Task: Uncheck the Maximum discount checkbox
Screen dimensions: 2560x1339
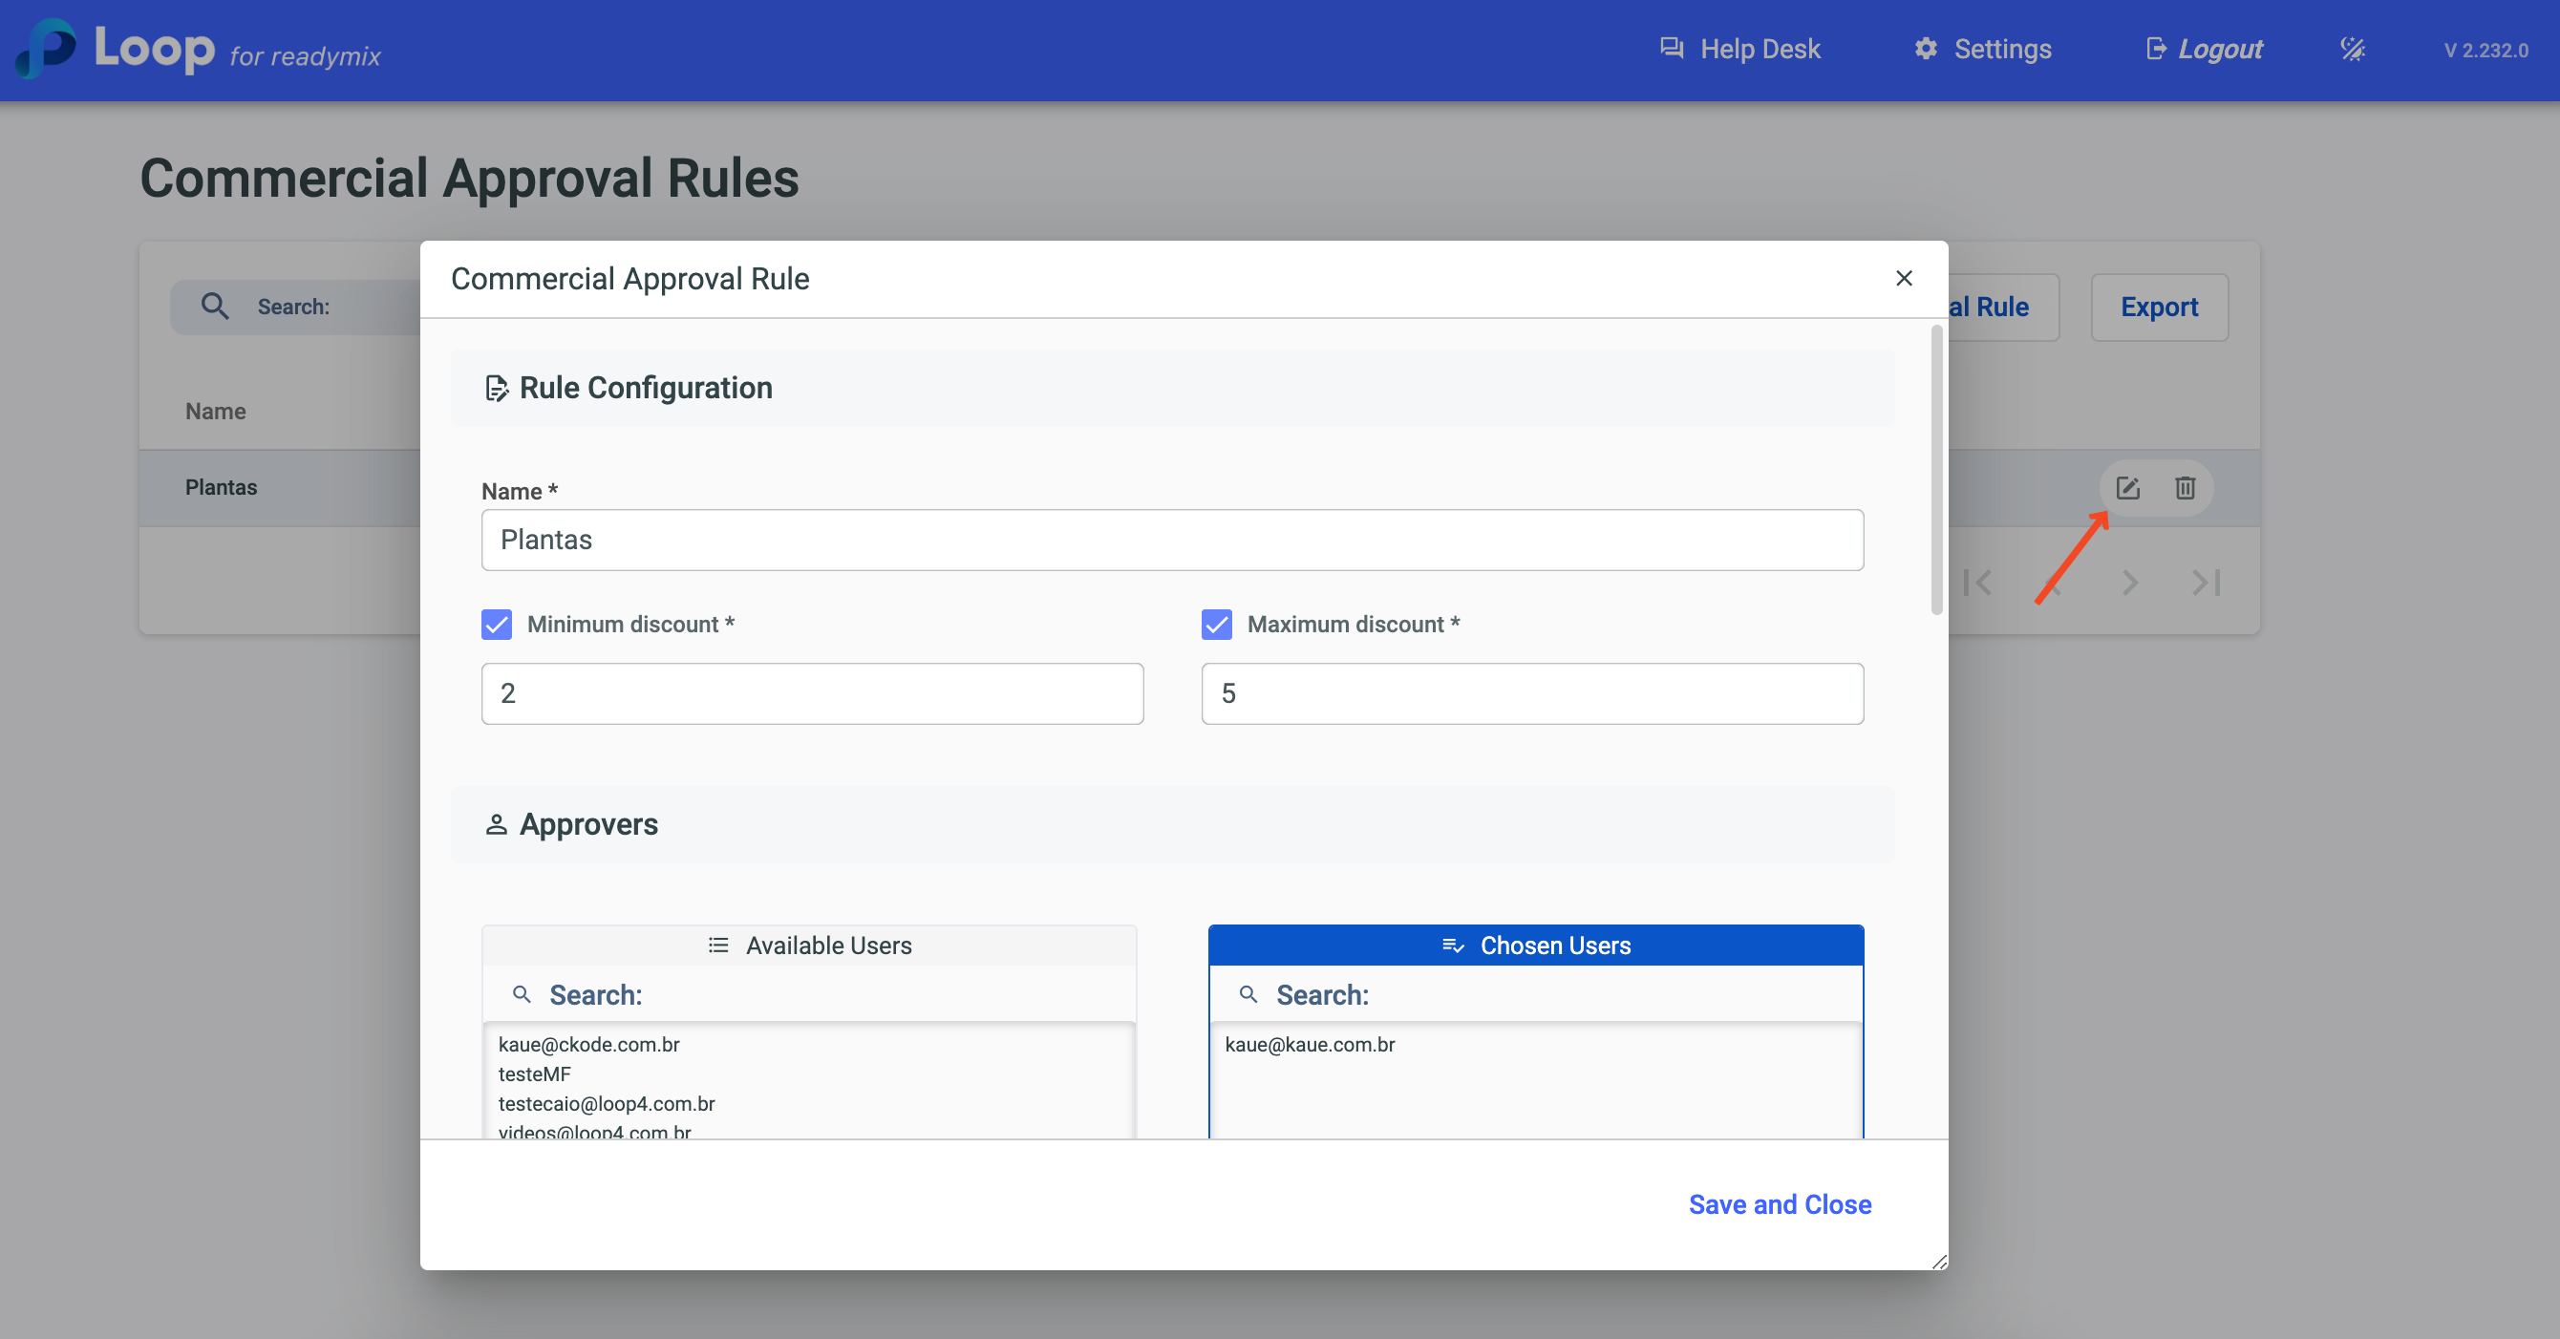Action: [1216, 624]
